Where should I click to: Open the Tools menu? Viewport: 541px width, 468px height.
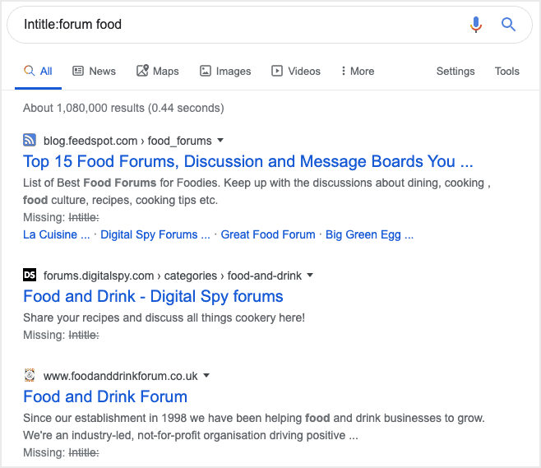[x=506, y=71]
